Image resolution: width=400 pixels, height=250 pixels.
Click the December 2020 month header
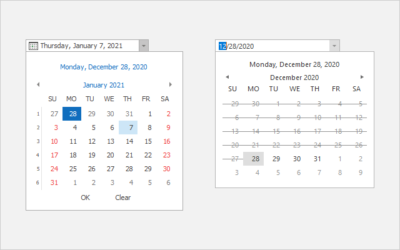point(294,77)
